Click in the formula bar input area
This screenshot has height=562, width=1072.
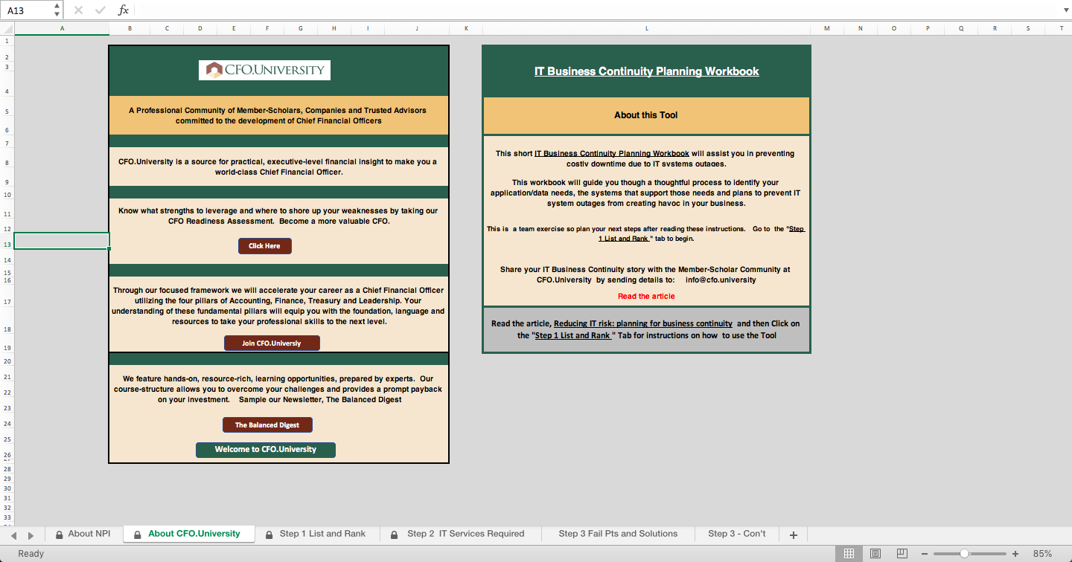tap(596, 10)
